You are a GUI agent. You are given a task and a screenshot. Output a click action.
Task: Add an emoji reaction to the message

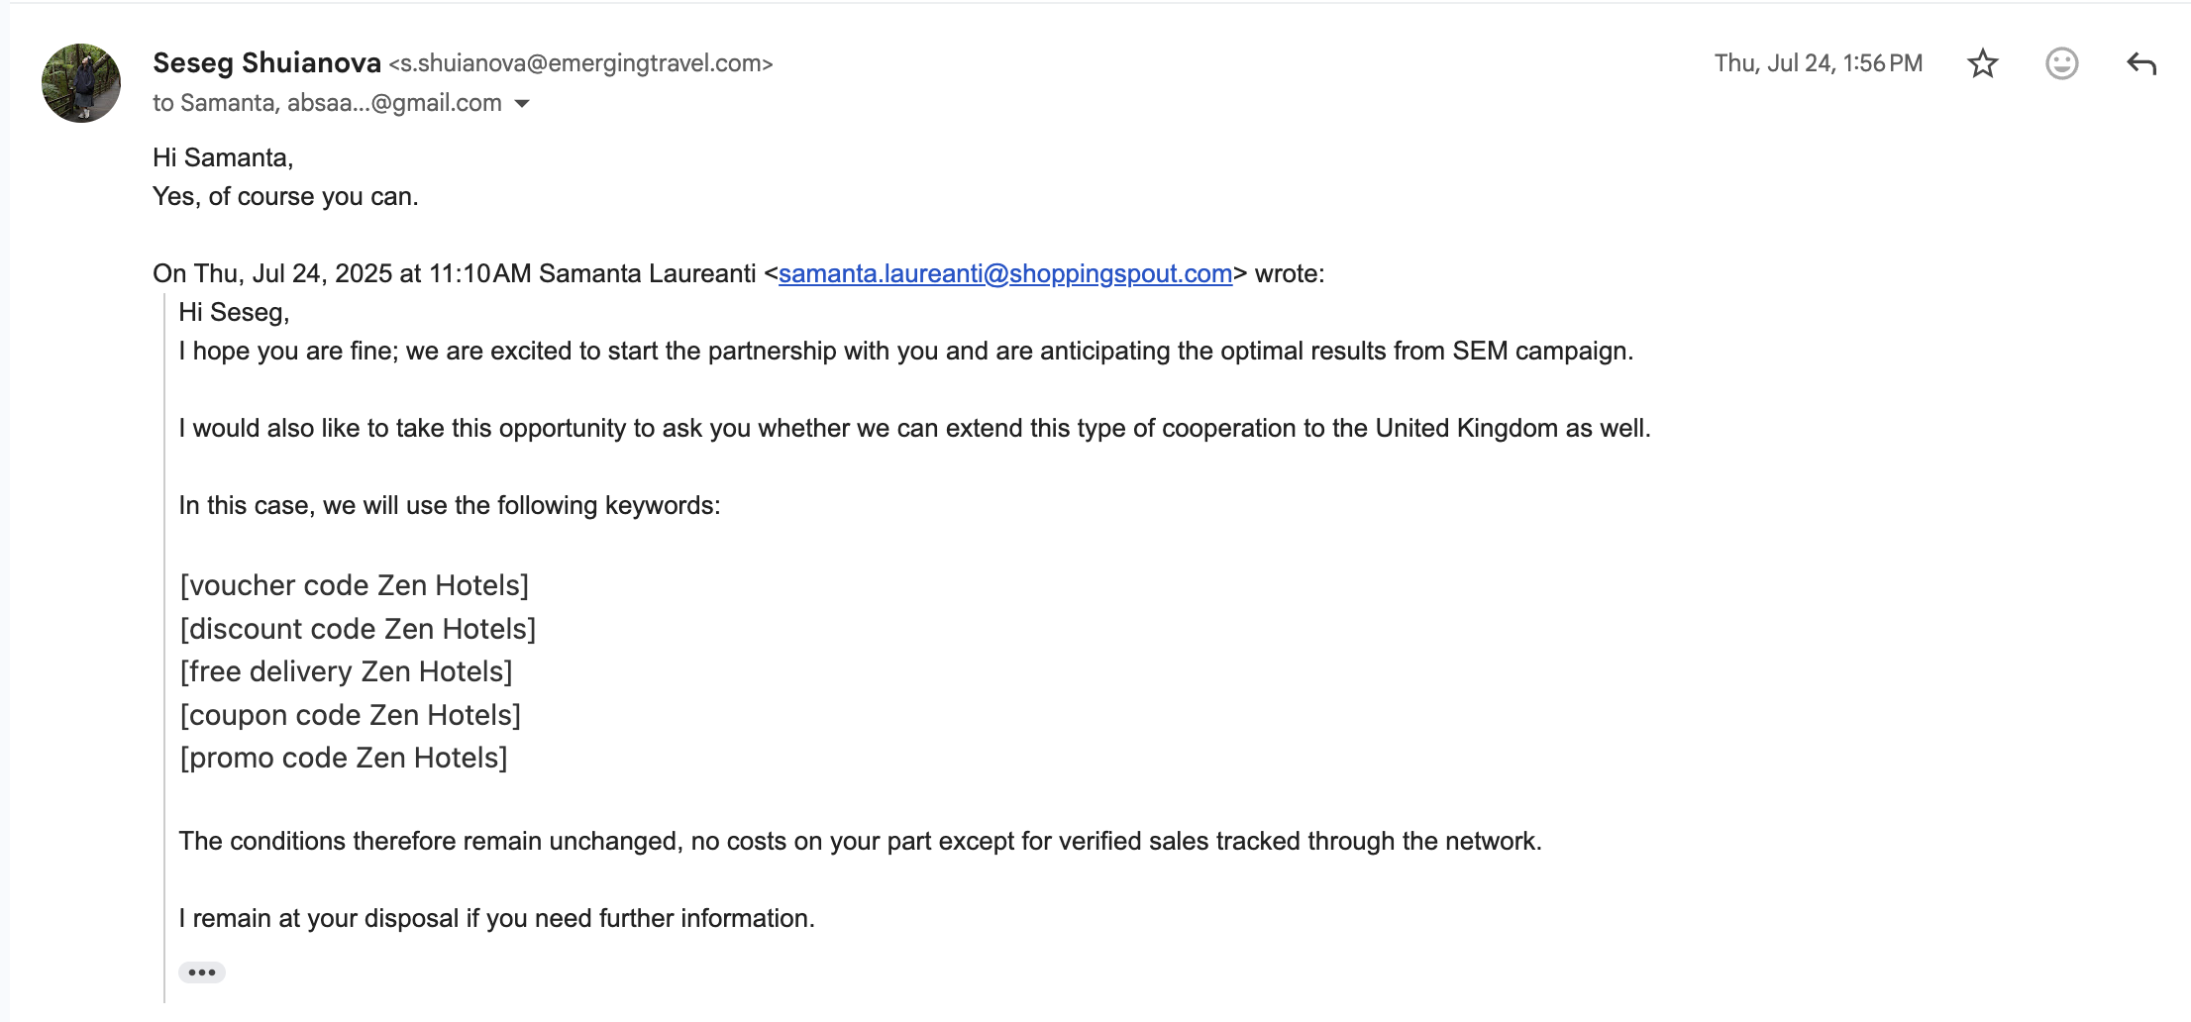point(2061,63)
